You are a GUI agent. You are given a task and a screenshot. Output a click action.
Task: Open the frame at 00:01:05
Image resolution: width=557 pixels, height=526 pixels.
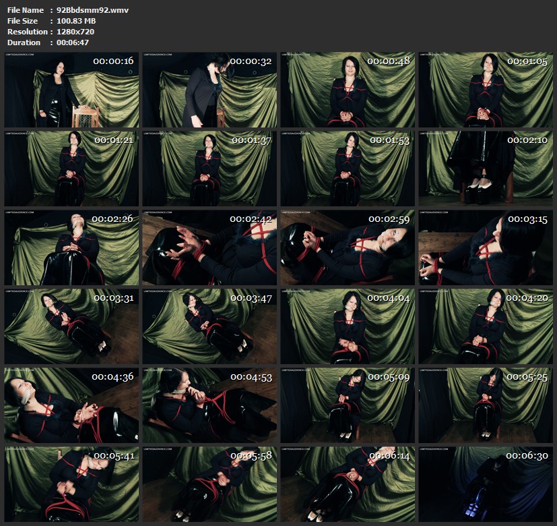coord(486,90)
